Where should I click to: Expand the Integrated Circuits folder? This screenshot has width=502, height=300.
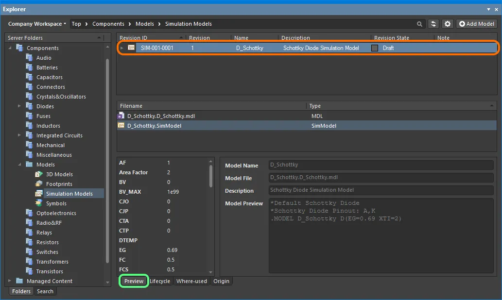coord(19,135)
